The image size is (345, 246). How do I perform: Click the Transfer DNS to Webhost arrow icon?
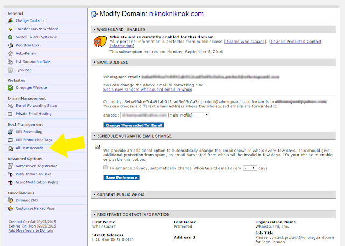[x=10, y=29]
